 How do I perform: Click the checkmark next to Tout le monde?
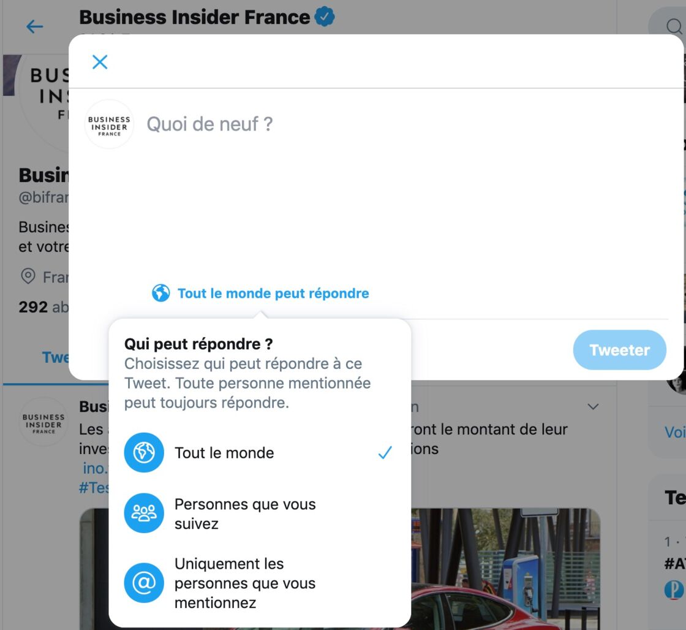(385, 453)
